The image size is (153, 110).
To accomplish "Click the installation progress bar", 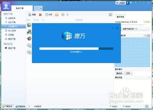I will point(76,48).
